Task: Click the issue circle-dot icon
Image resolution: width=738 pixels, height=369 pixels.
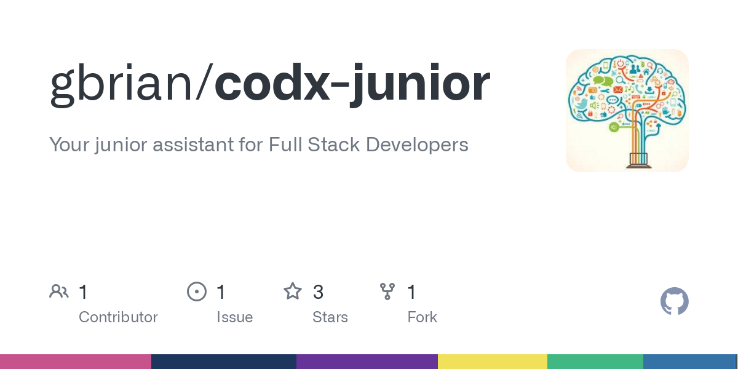Action: 197,292
